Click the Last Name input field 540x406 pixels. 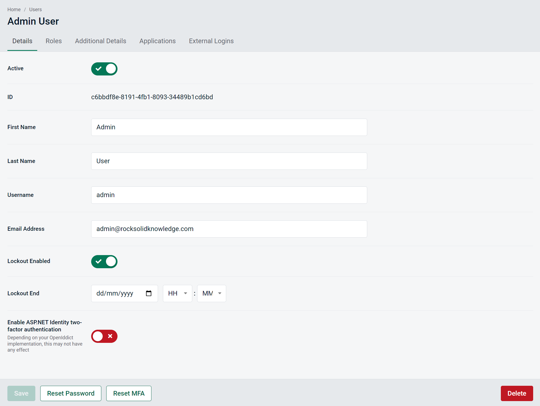(x=229, y=161)
